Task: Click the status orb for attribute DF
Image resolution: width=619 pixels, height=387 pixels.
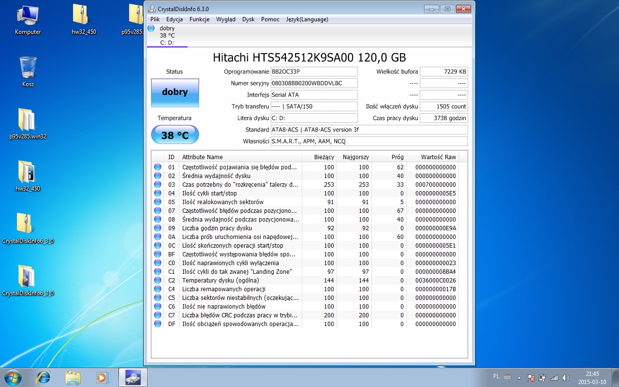Action: coord(158,324)
